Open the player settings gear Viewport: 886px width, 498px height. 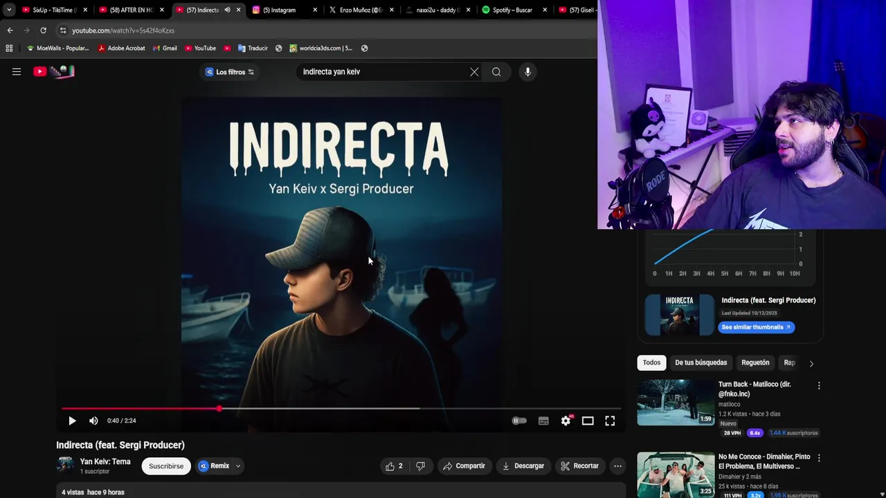(566, 421)
